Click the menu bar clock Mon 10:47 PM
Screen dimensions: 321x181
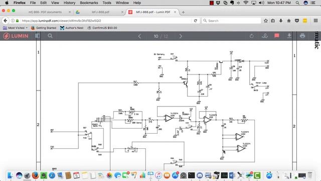coord(279,3)
